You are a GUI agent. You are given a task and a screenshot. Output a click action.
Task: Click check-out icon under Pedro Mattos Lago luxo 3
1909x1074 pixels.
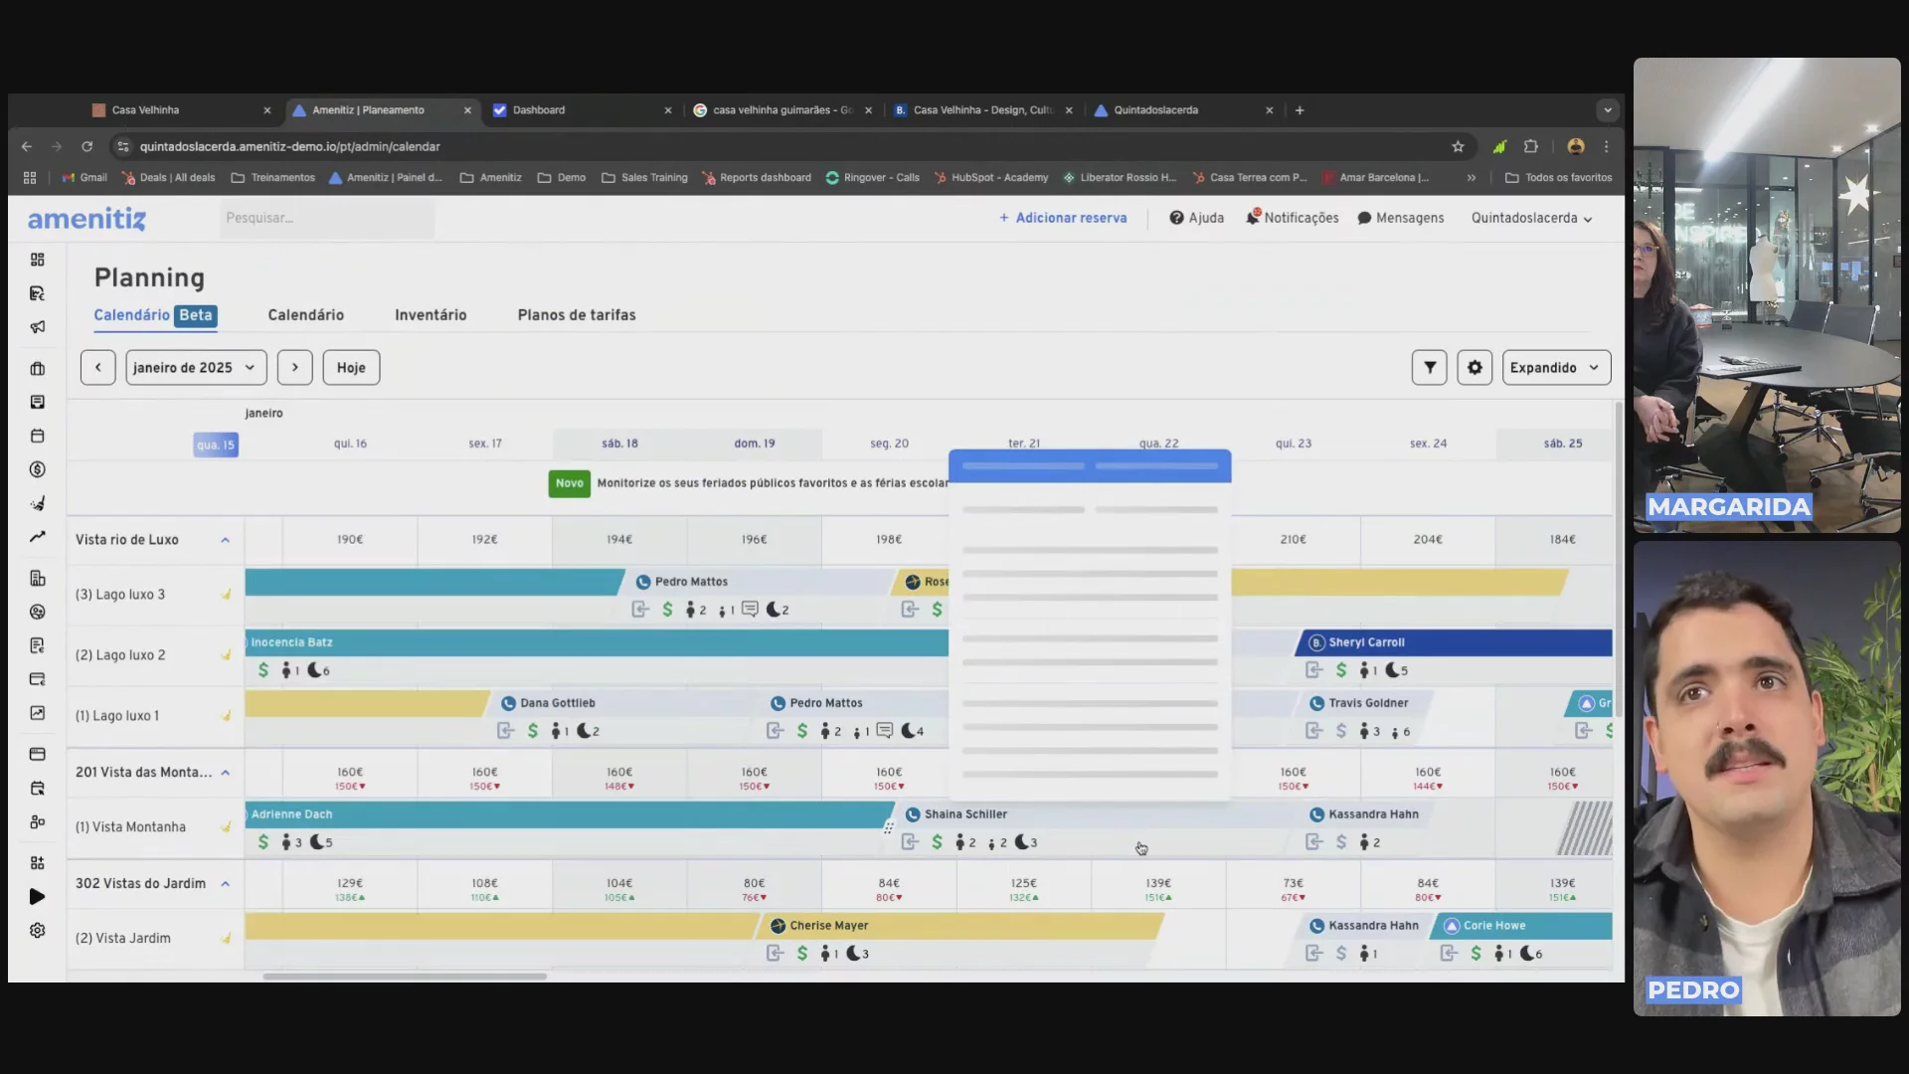(640, 610)
